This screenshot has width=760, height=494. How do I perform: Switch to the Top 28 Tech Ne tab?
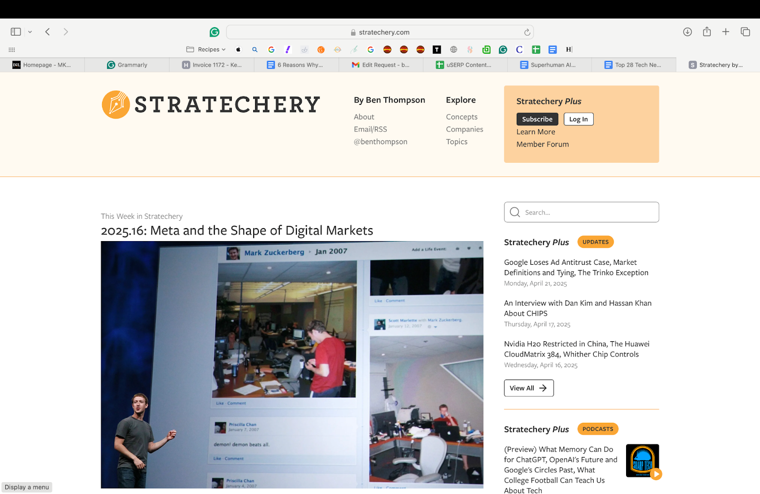point(634,65)
